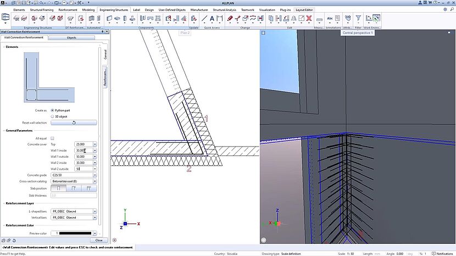Click 'Country: Slovakia' in the status bar
This screenshot has width=456, height=256.
226,254
